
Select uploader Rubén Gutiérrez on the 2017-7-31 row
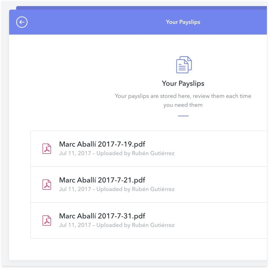[153, 225]
